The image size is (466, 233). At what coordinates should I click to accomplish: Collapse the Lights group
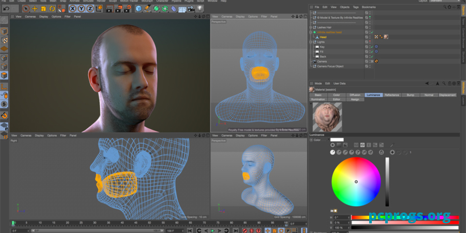click(x=310, y=42)
